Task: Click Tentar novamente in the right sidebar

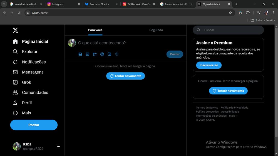Action: tap(228, 91)
